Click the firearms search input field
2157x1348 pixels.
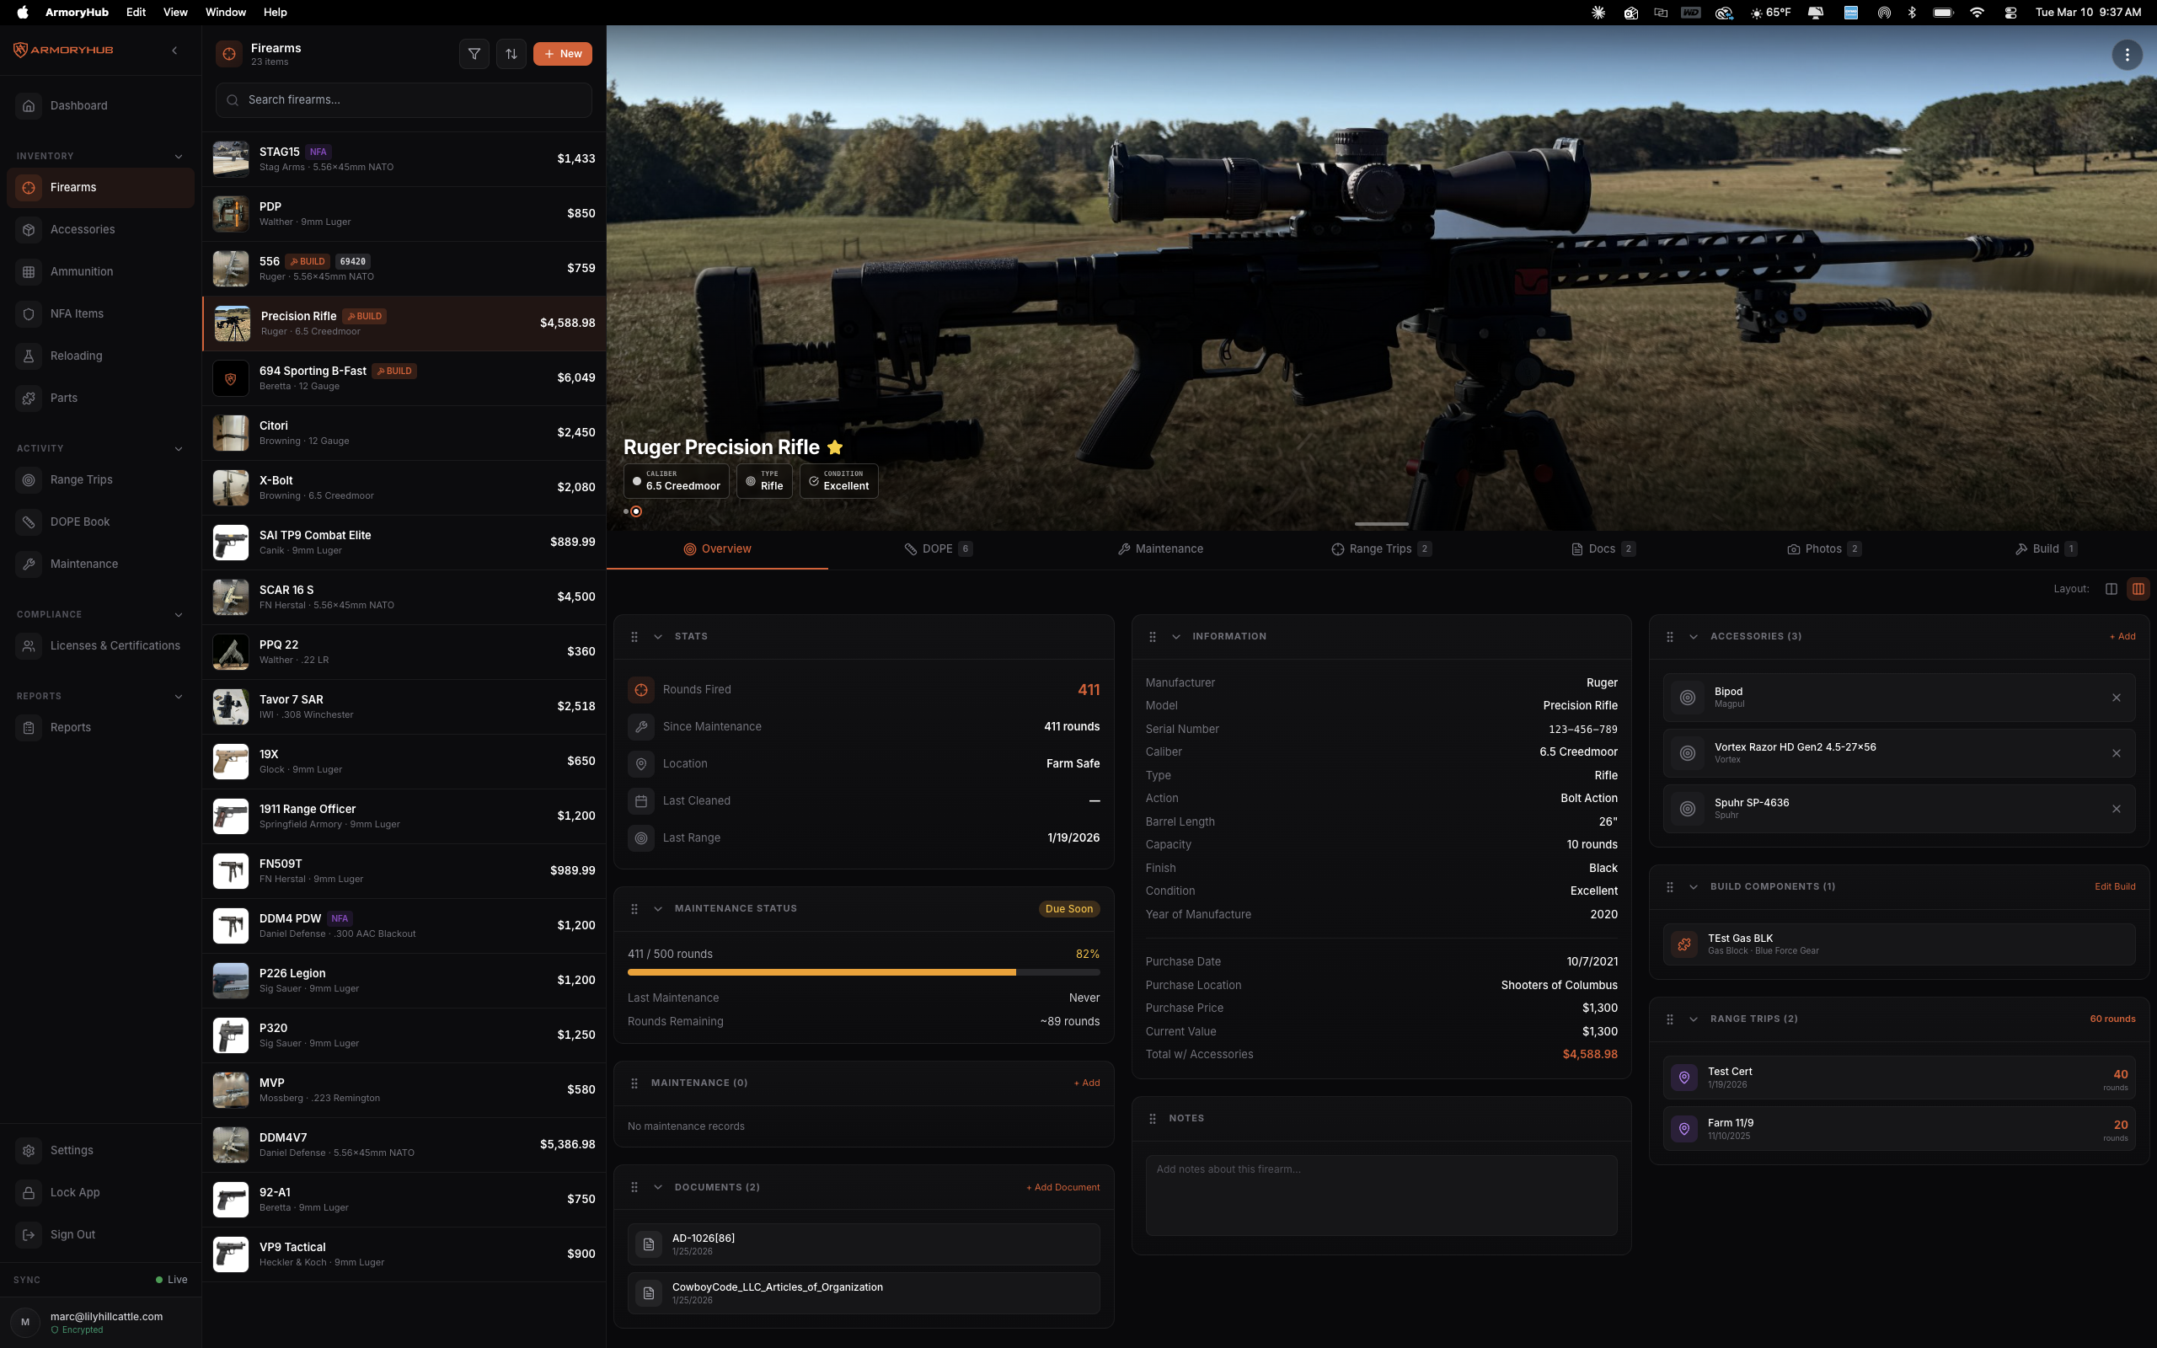[403, 100]
